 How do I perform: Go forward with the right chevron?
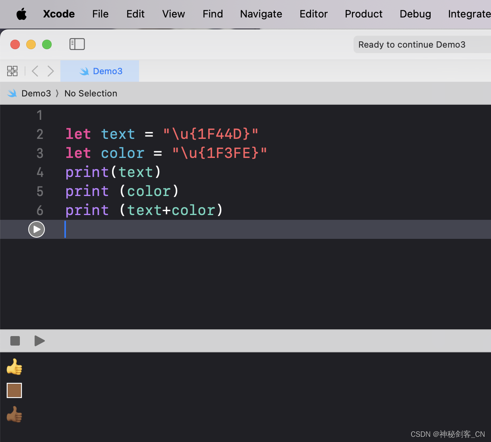tap(50, 71)
